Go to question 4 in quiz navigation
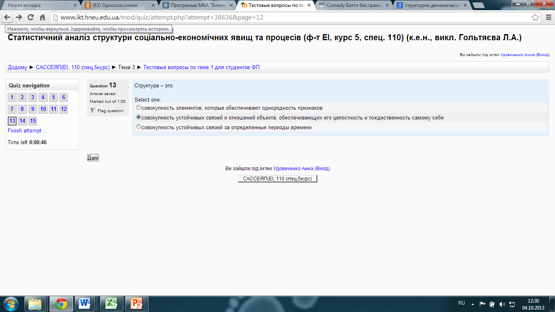The height and width of the screenshot is (312, 555). click(x=43, y=97)
